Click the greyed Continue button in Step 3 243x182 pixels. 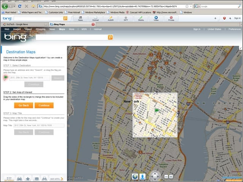tap(44, 132)
